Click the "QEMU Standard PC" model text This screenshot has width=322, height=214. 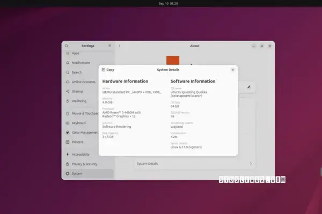(x=131, y=92)
